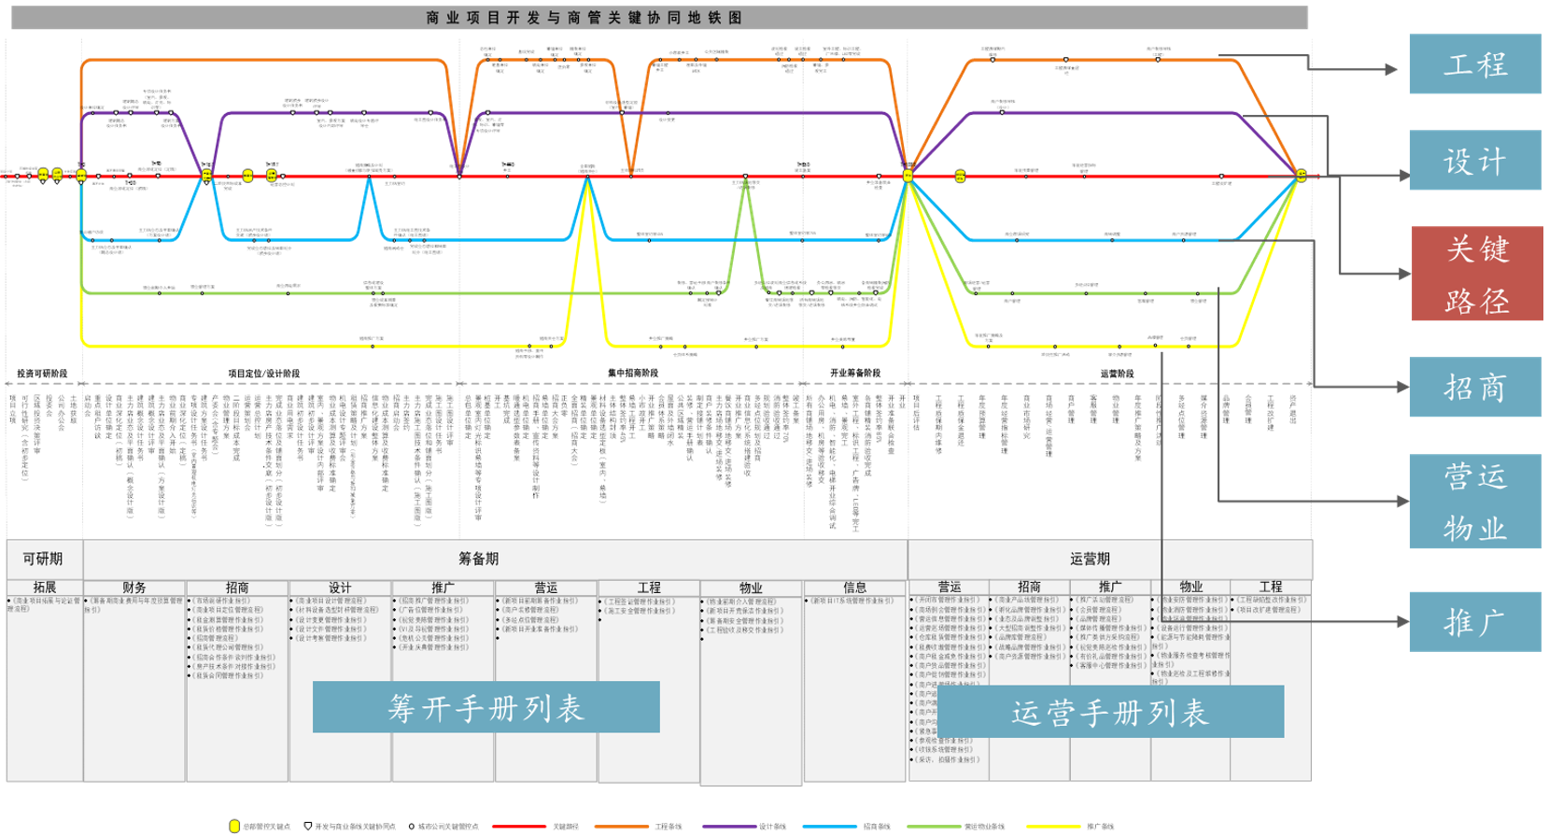Click the arrowhead pointing to 推广 box
The width and height of the screenshot is (1549, 836).
pos(1401,620)
